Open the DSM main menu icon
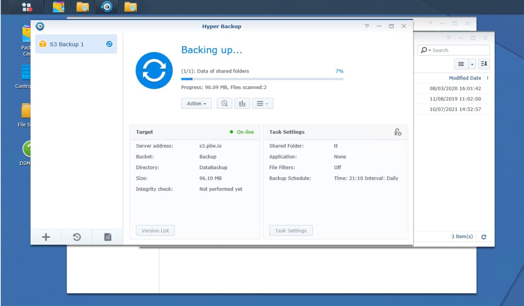 click(27, 7)
